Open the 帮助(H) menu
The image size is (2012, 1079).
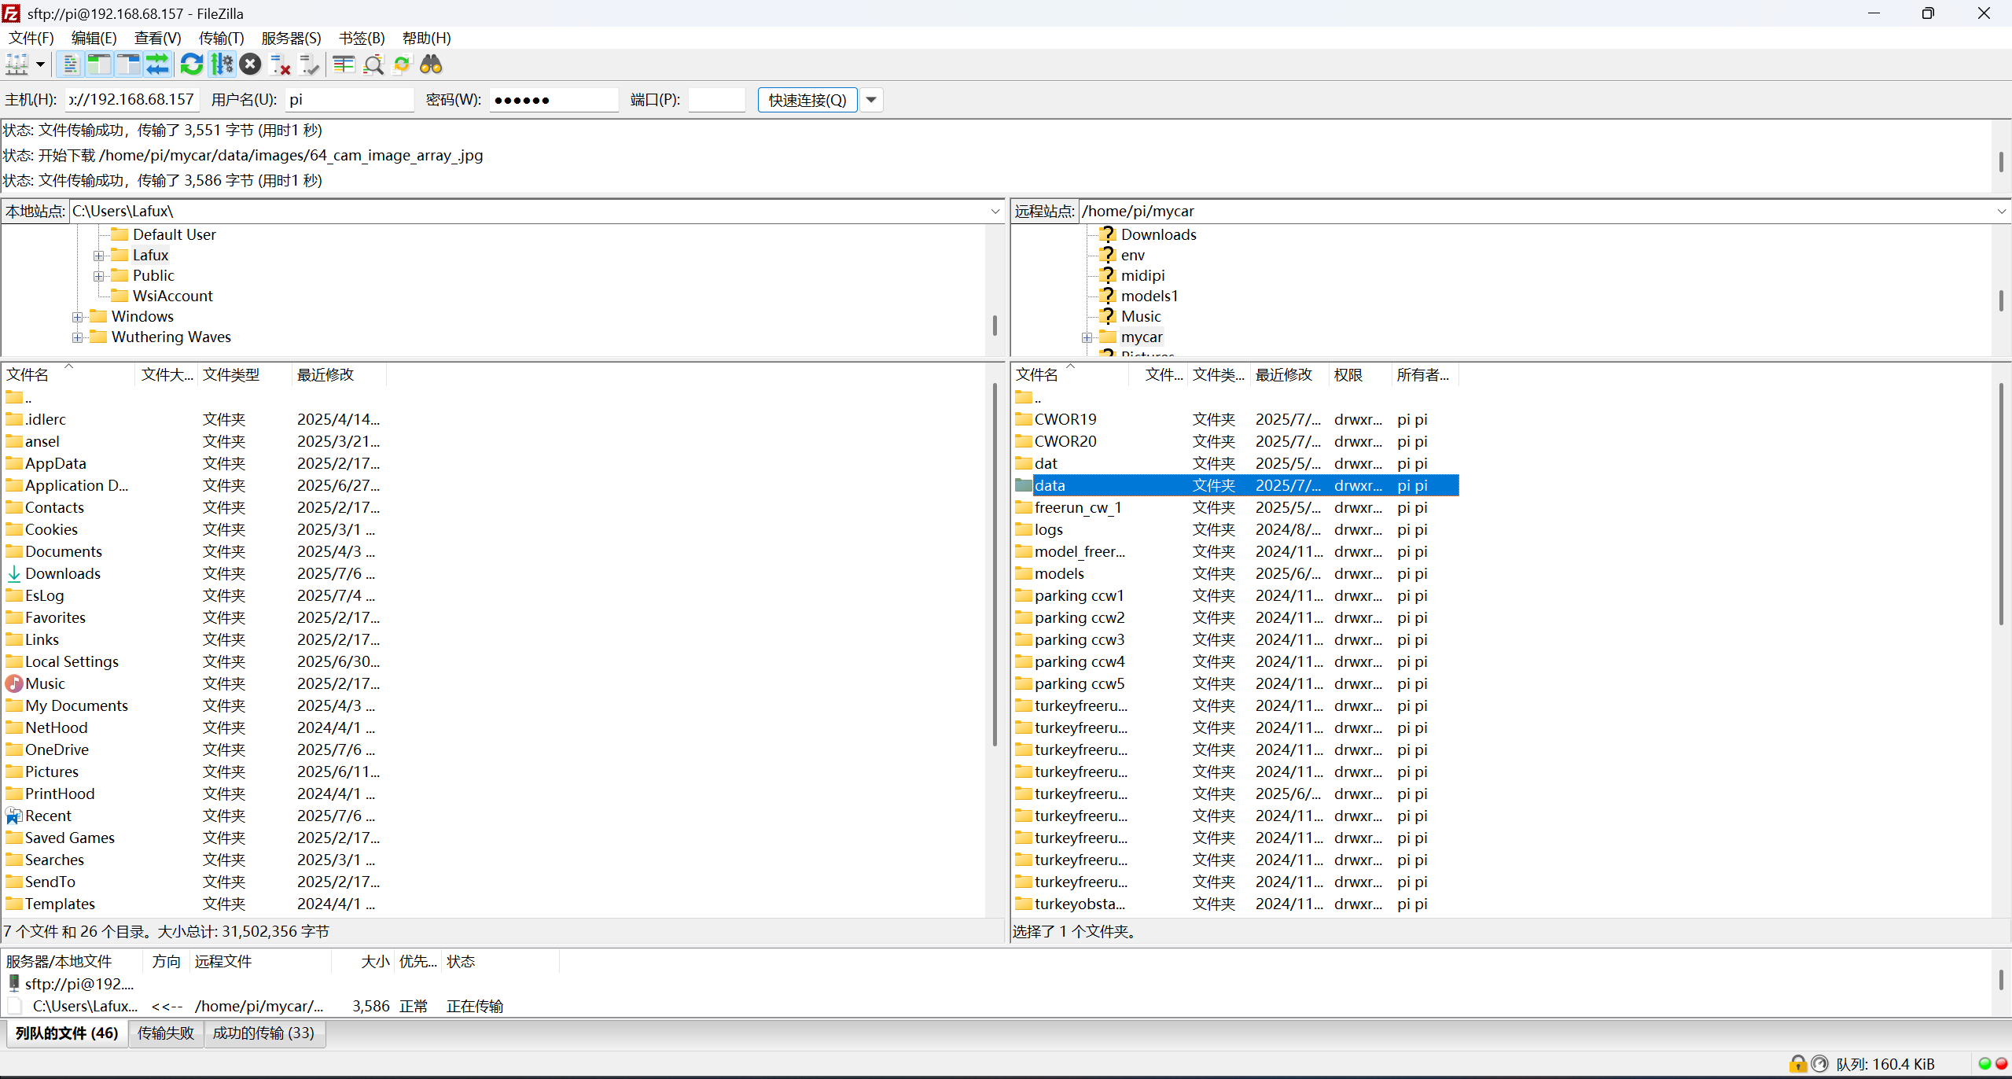pos(426,38)
